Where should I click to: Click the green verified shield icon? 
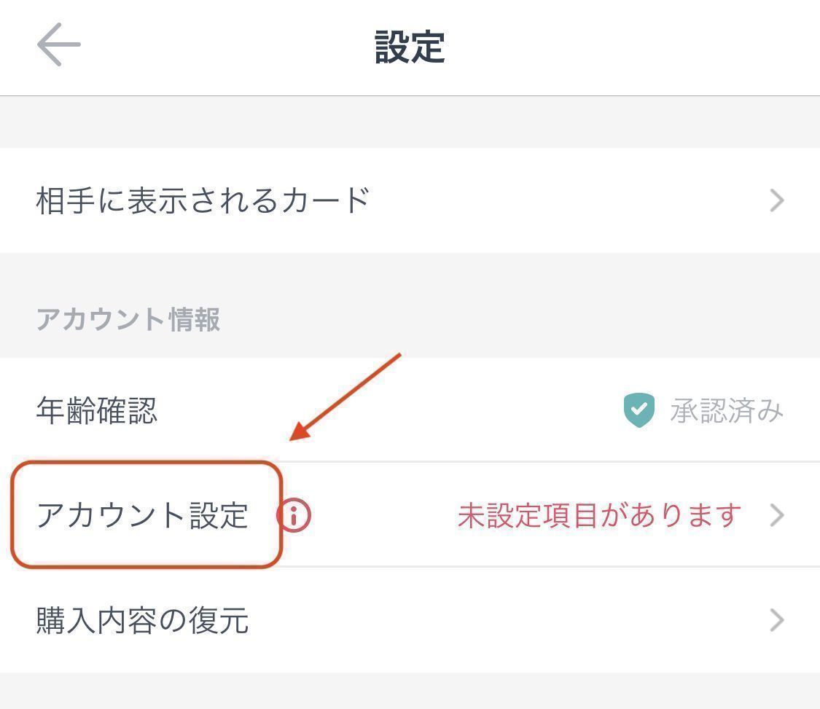[x=639, y=411]
